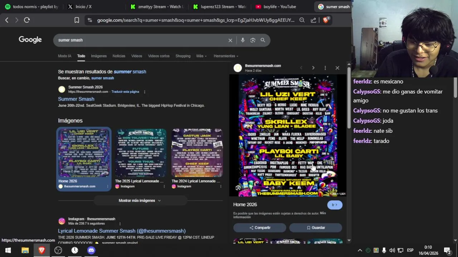Search instead for sumer smash

coord(102,78)
